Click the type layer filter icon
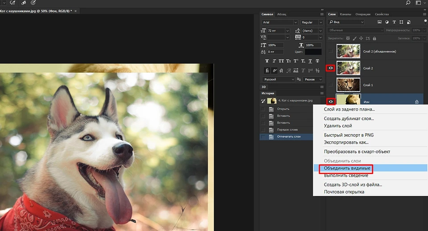 coord(395,22)
